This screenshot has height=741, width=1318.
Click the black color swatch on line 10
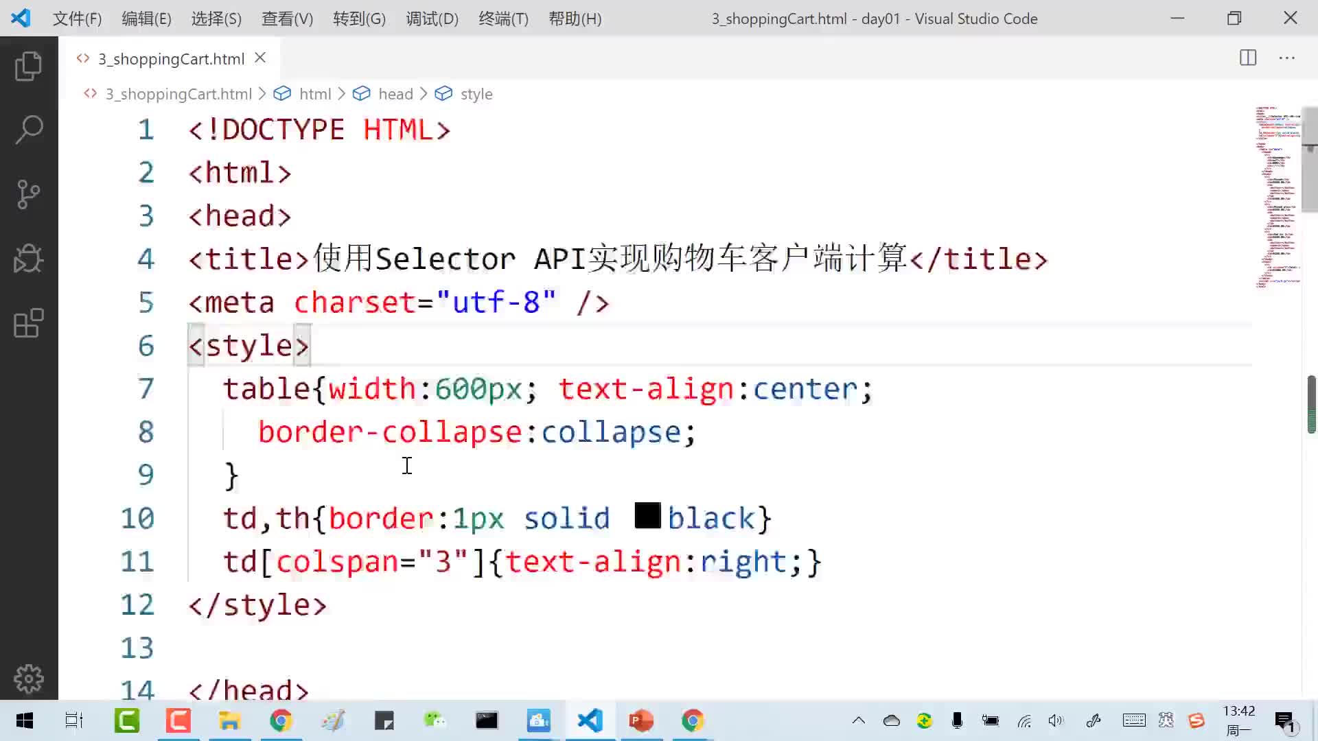coord(647,516)
